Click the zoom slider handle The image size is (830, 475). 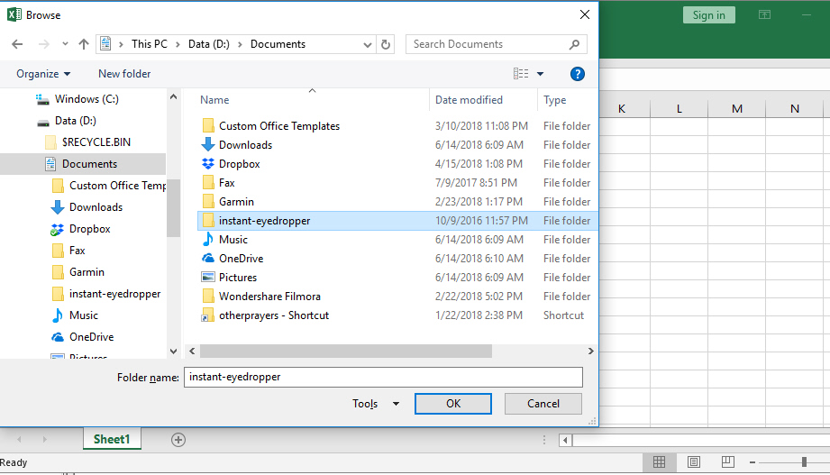click(804, 462)
